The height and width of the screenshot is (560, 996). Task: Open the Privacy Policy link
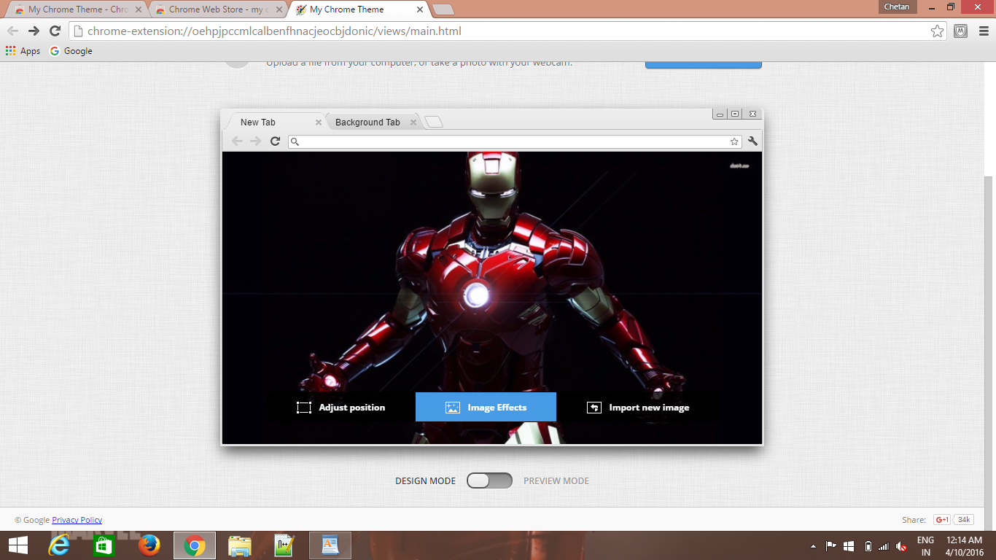pyautogui.click(x=77, y=520)
